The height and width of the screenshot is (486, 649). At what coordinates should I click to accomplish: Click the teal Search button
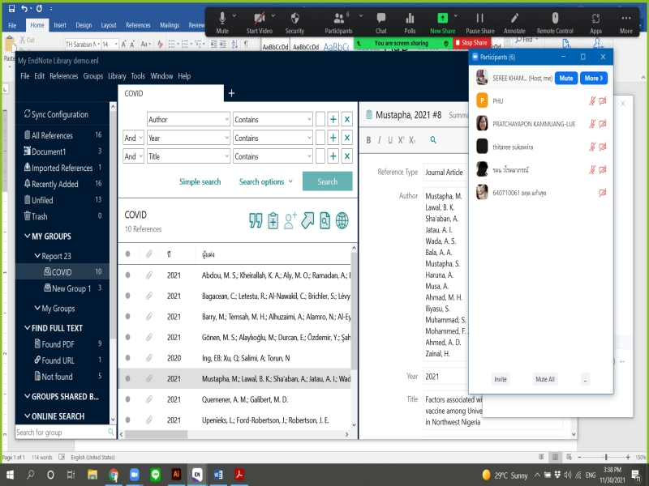tap(327, 181)
